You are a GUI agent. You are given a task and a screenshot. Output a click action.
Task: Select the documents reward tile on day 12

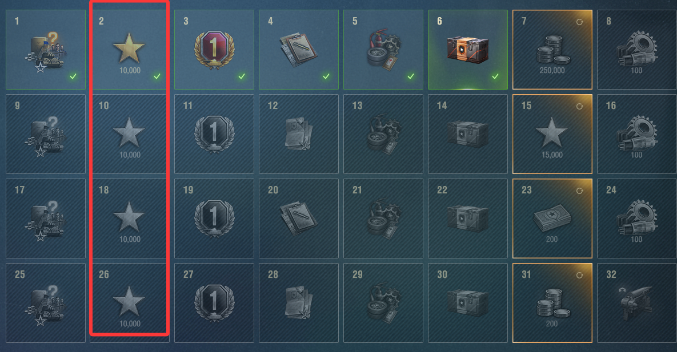[x=298, y=133]
